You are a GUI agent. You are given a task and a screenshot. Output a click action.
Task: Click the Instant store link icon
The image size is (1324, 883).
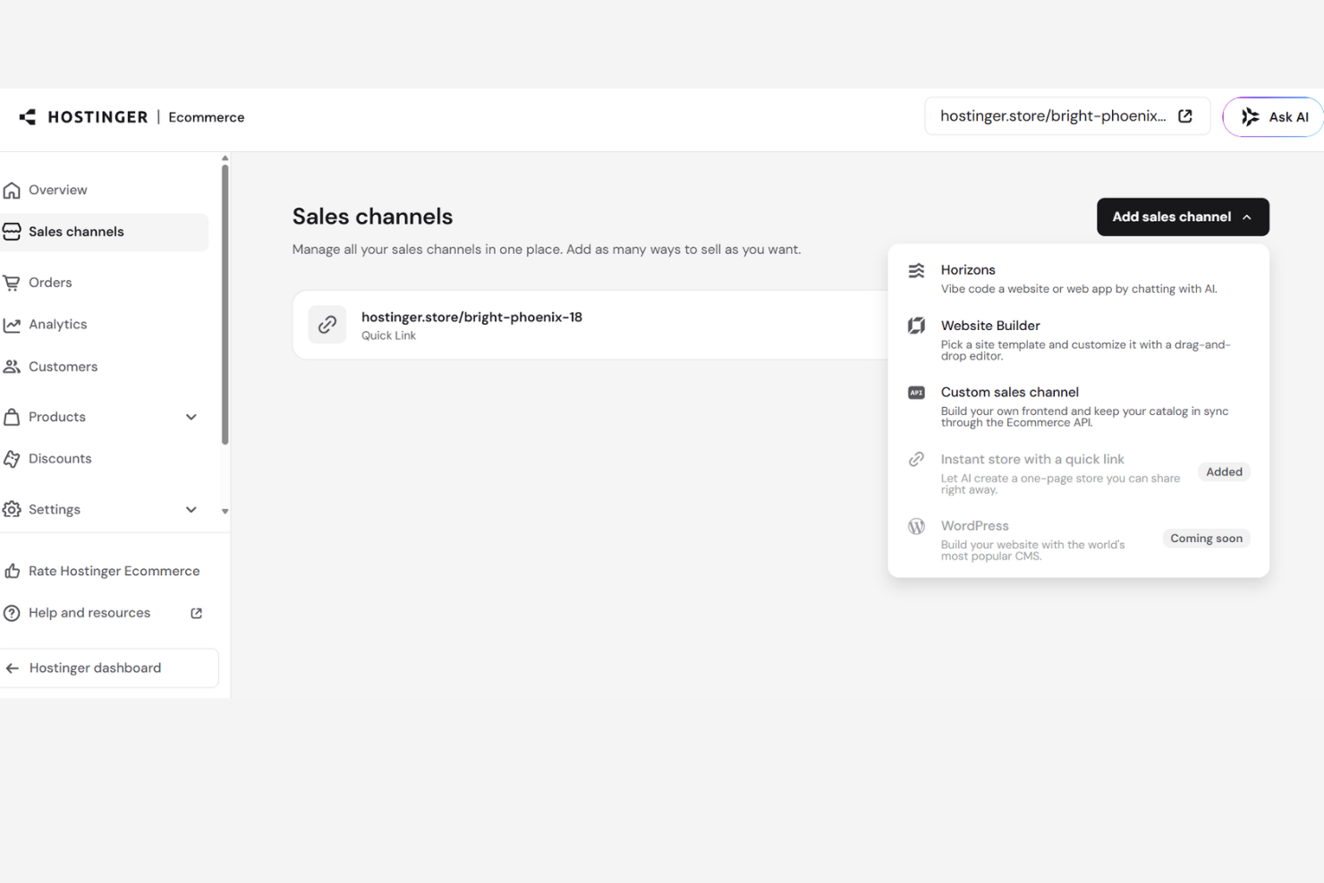tap(916, 459)
